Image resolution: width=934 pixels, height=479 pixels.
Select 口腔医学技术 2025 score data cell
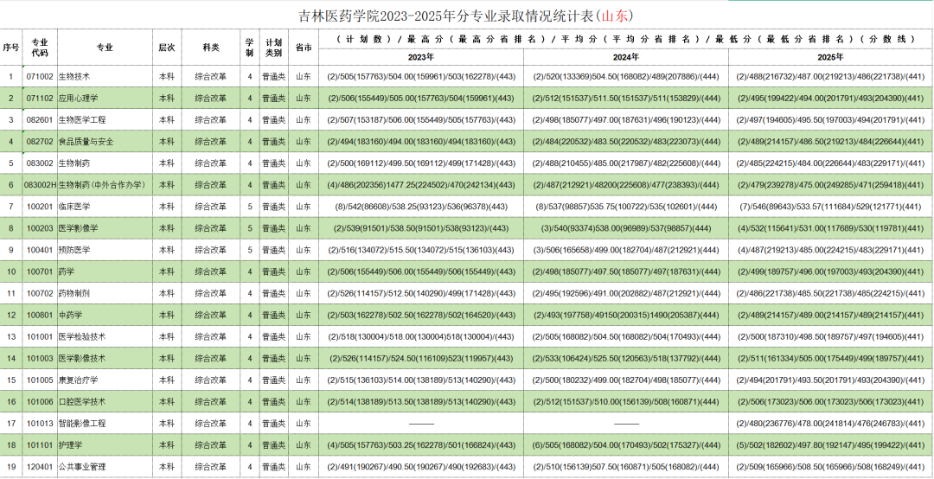pyautogui.click(x=830, y=401)
